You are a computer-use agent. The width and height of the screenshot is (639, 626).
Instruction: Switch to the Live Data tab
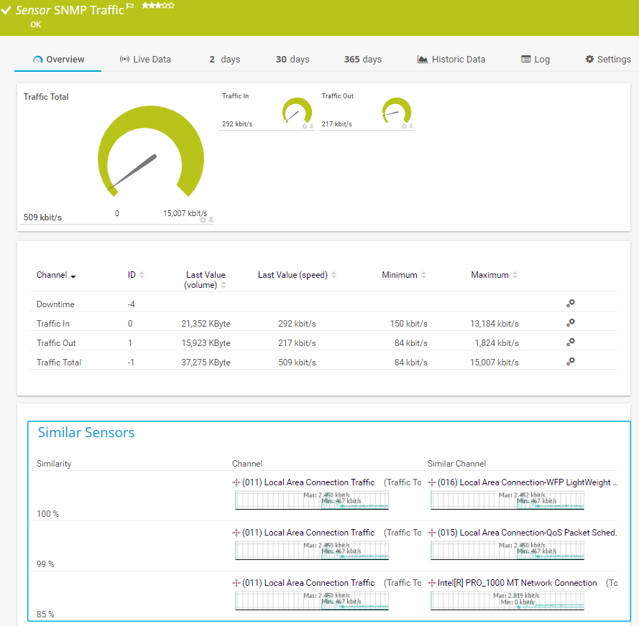[x=145, y=60]
